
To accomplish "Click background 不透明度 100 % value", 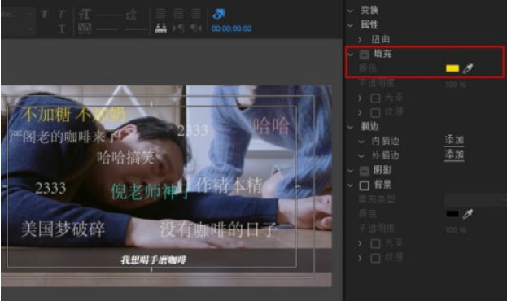I will pyautogui.click(x=455, y=230).
